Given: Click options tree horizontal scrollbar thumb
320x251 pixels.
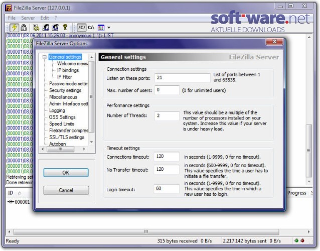Looking at the screenshot, I should coord(60,149).
